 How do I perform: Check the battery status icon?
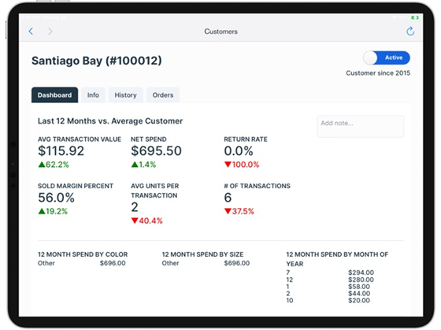415,17
